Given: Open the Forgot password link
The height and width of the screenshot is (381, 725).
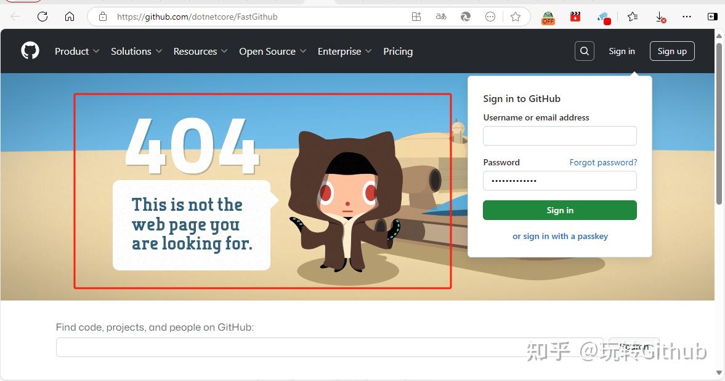Looking at the screenshot, I should pyautogui.click(x=603, y=162).
